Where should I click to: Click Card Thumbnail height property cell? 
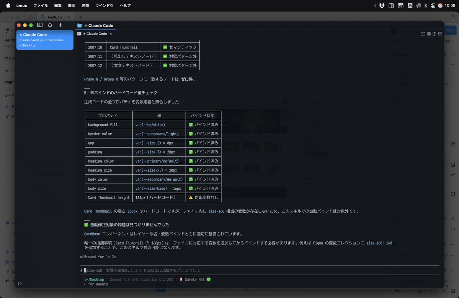point(109,197)
